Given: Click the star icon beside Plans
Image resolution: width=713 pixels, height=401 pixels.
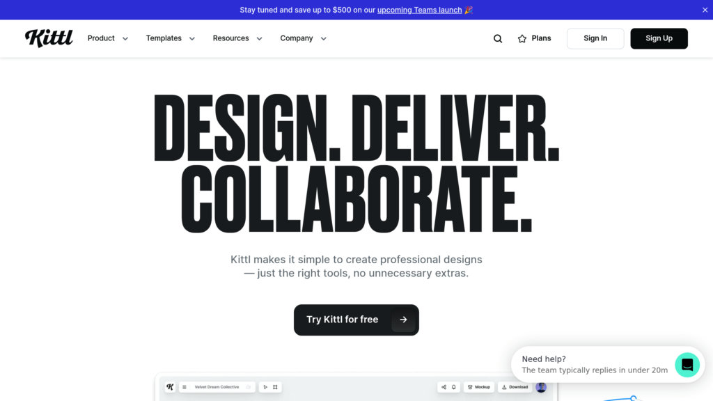Looking at the screenshot, I should pos(522,39).
